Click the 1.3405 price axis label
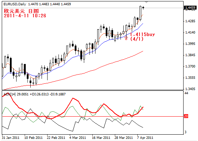This screenshot has height=141, width=198. [x=190, y=89]
